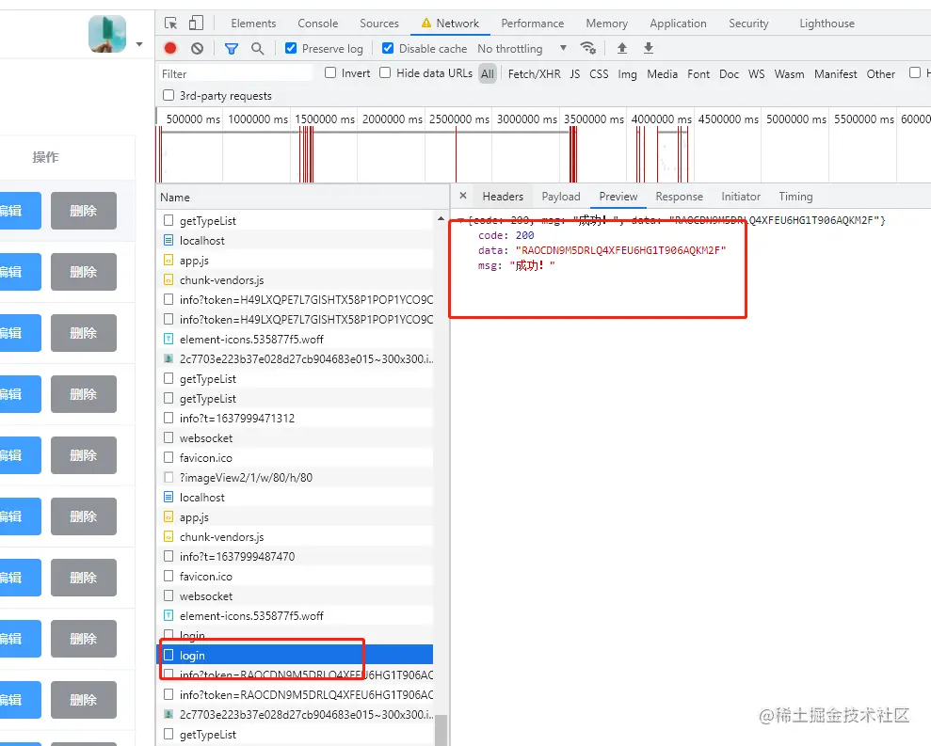Image resolution: width=931 pixels, height=746 pixels.
Task: Select info?t=1637999487470 request row
Action: click(x=295, y=557)
